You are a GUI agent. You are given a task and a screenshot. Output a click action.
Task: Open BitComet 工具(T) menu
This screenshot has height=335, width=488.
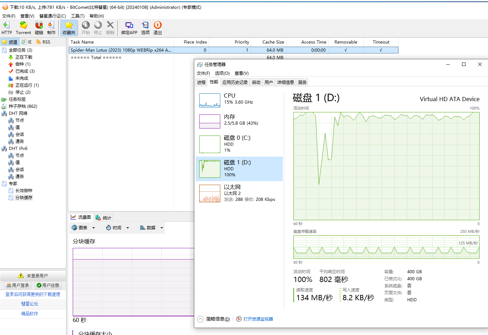(x=78, y=16)
